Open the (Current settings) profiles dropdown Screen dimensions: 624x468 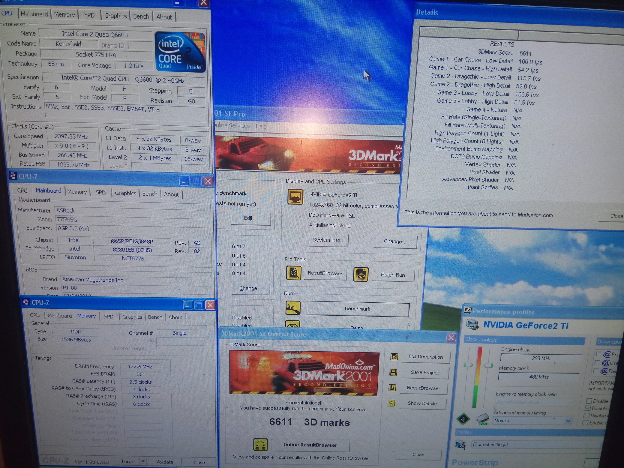click(537, 445)
